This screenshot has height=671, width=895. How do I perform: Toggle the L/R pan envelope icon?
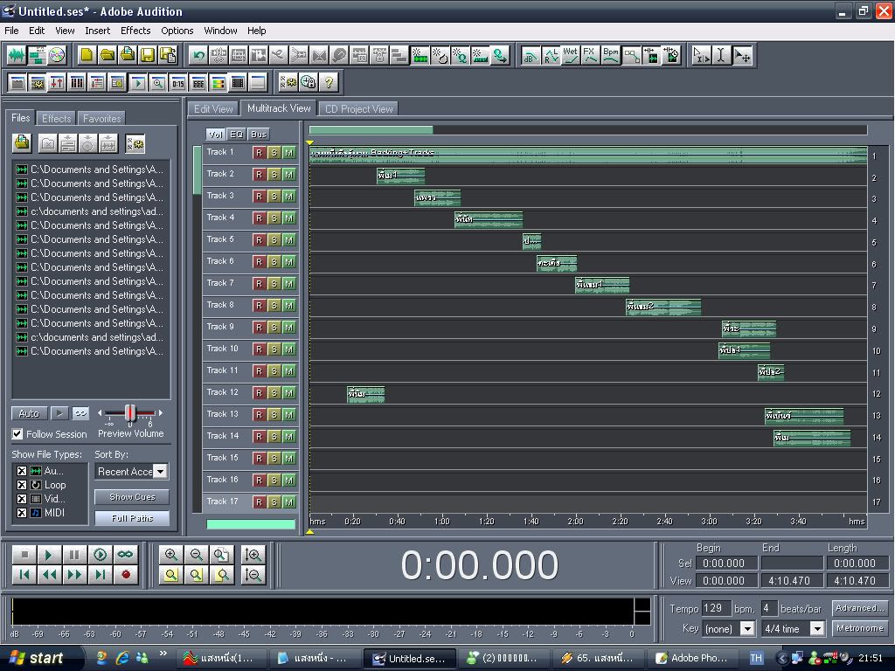[551, 55]
